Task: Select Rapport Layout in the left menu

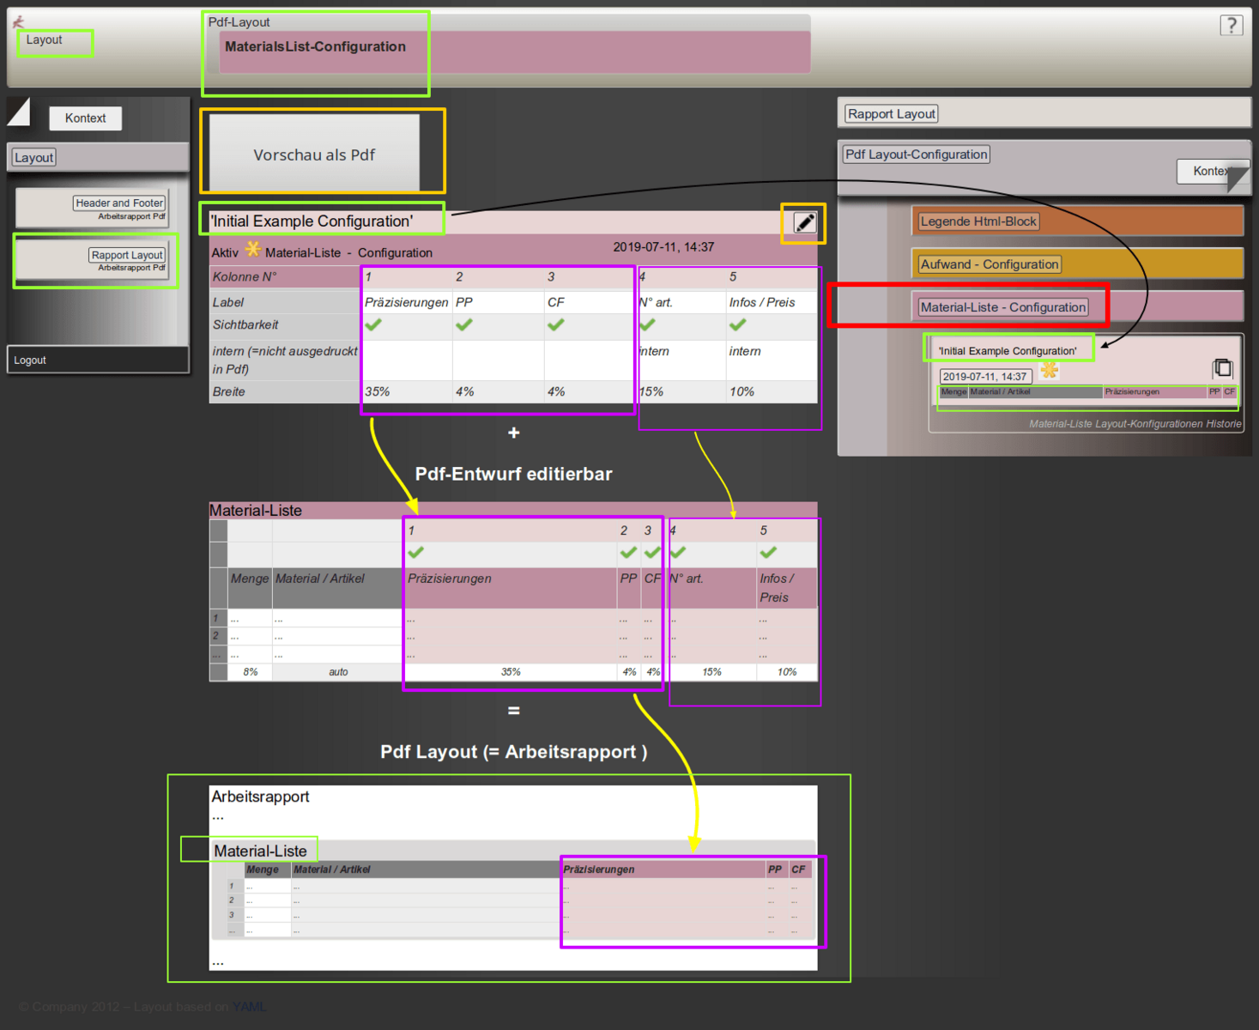Action: (x=127, y=255)
